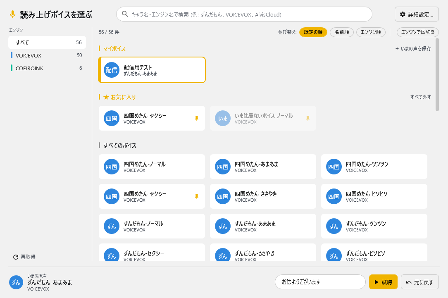Sort voices by 既定の順

pos(313,32)
